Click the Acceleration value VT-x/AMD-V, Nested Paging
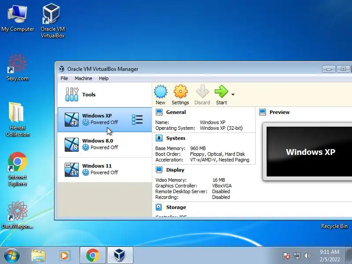Screen dimensions: 352x264 [220, 160]
